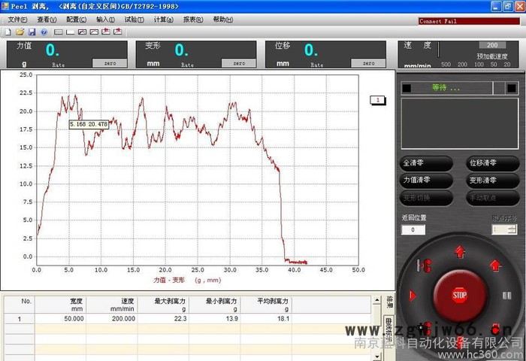
Task: Click the 全清零 button
Action: click(x=426, y=163)
